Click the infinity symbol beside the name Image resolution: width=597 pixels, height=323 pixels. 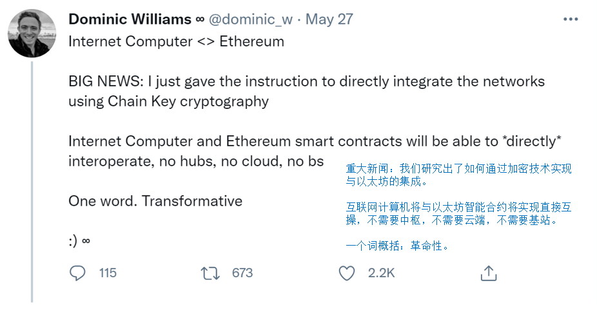pos(200,19)
